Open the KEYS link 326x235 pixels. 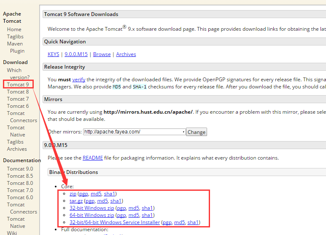click(x=54, y=54)
